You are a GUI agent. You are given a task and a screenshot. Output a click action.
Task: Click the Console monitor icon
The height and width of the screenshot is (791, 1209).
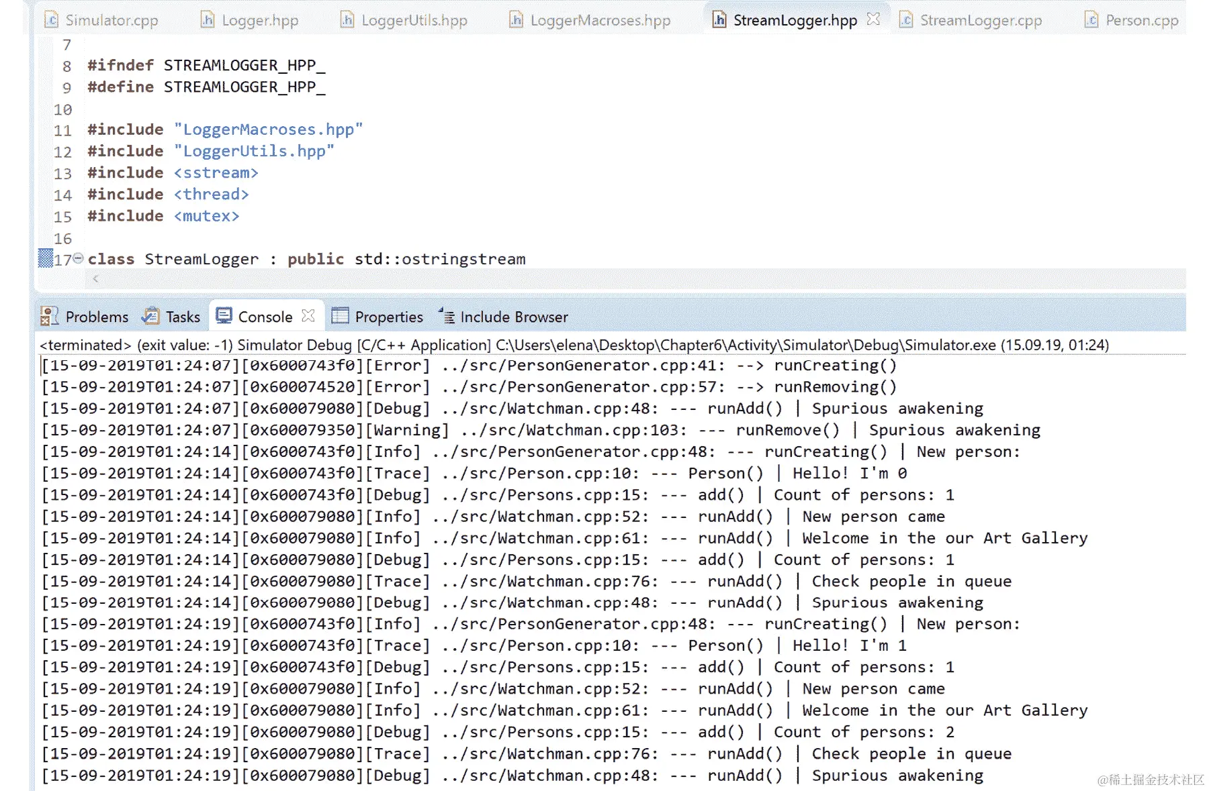(x=224, y=315)
